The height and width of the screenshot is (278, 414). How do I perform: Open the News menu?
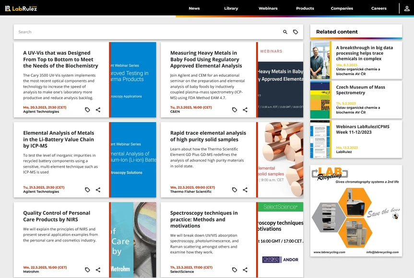(x=194, y=9)
